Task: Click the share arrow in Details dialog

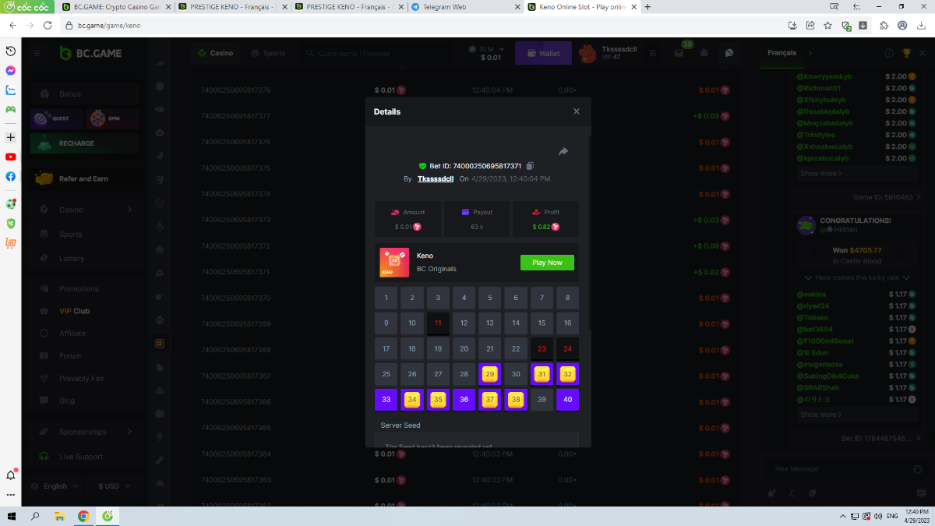Action: click(x=563, y=151)
